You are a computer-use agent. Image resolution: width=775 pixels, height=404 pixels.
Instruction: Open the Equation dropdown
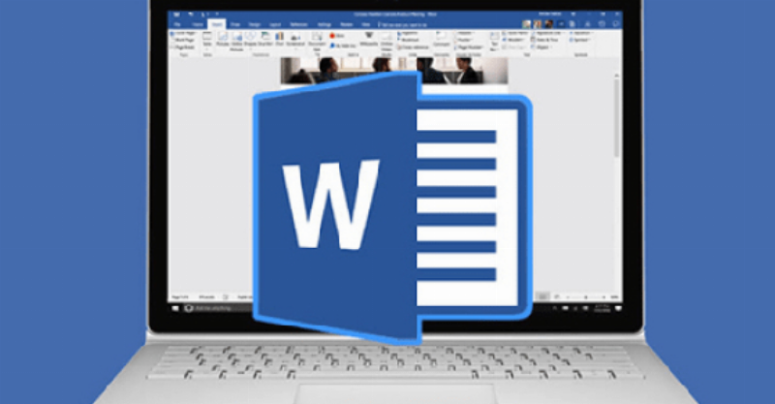click(581, 33)
